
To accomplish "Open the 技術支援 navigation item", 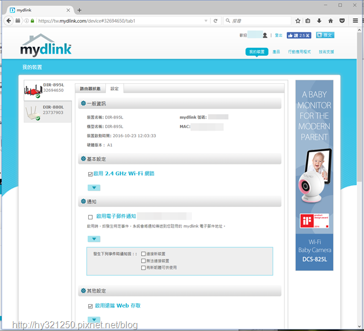I will [x=326, y=52].
